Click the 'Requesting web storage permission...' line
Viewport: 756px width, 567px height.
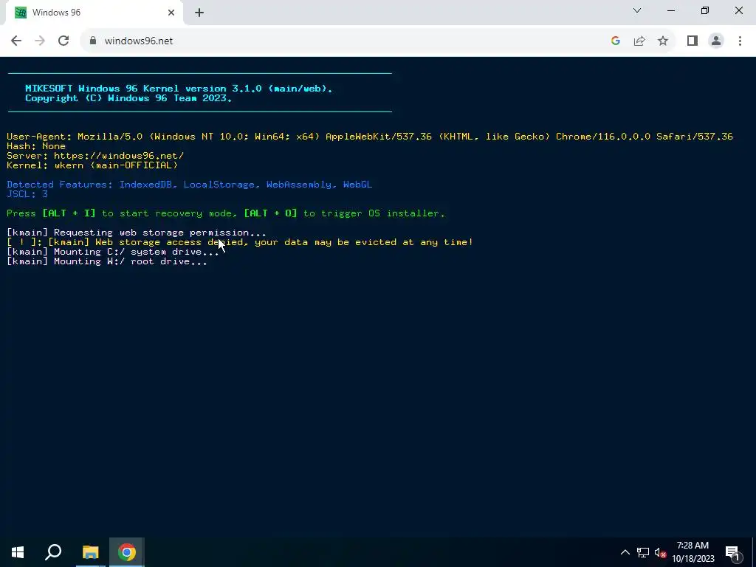click(137, 233)
